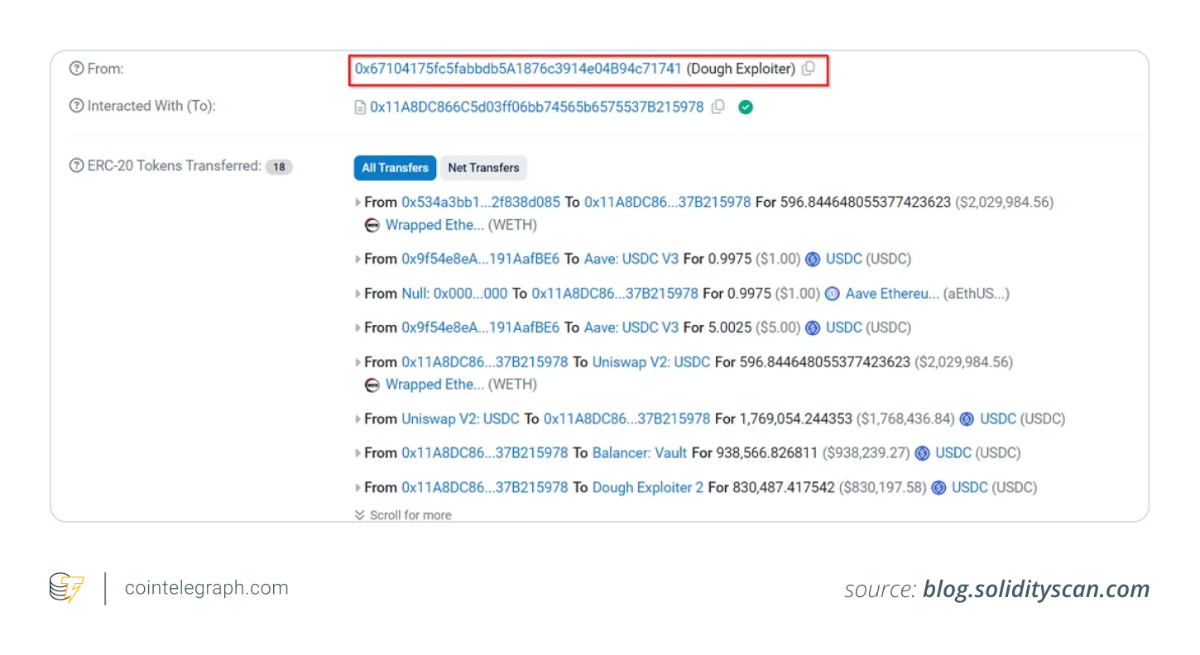Expand the first WETH transfer row arrow

click(358, 203)
